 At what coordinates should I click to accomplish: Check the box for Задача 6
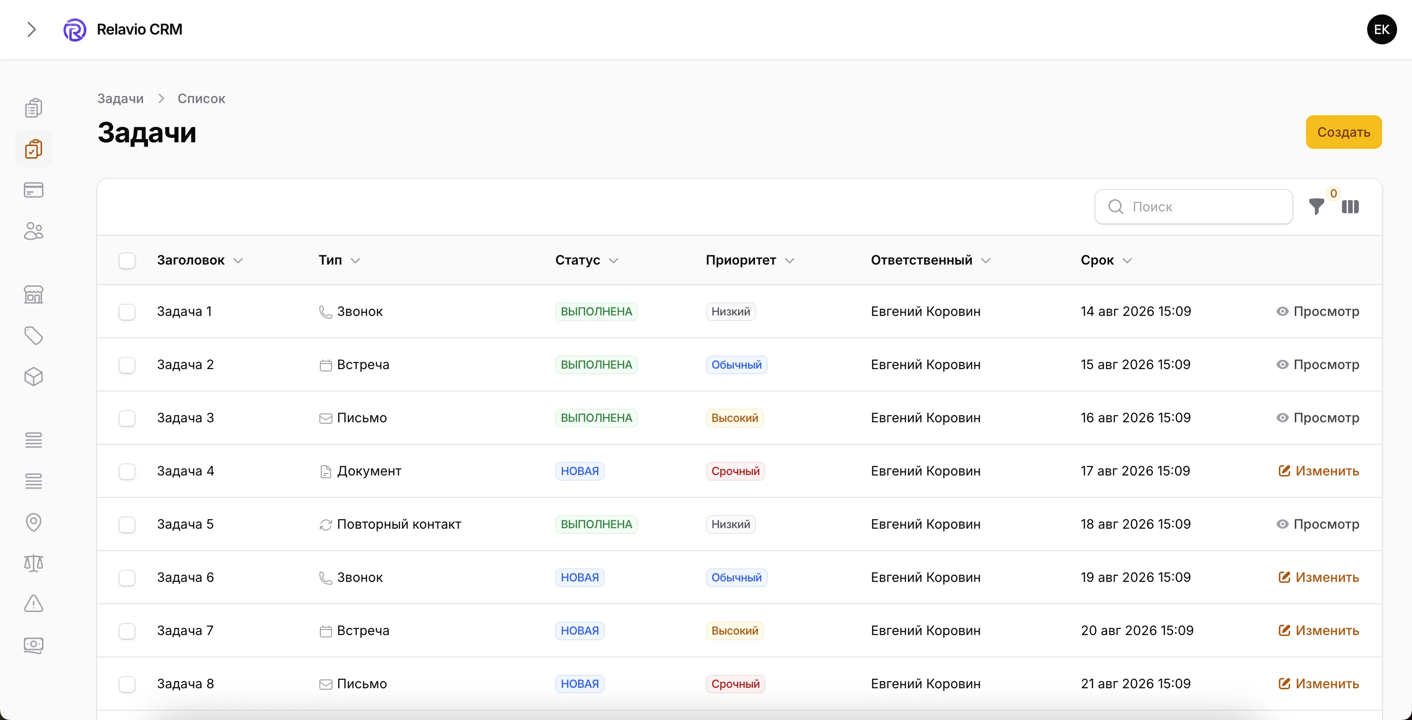click(x=127, y=578)
